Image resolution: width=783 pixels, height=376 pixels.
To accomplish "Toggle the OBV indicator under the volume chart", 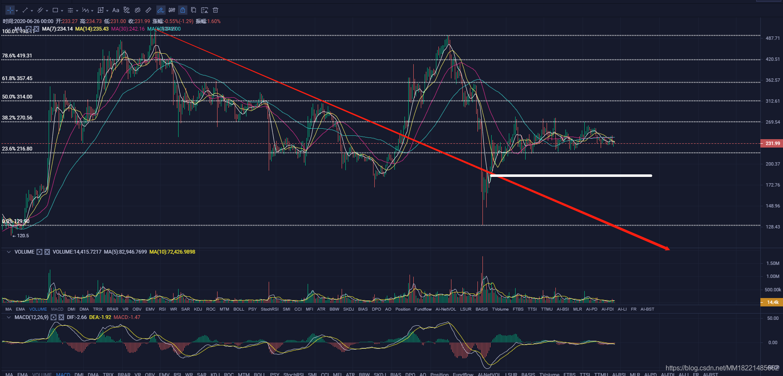I will (x=137, y=309).
